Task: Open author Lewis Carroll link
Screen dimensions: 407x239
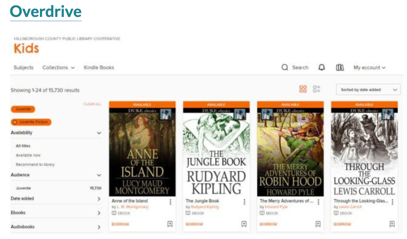Action: click(350, 207)
